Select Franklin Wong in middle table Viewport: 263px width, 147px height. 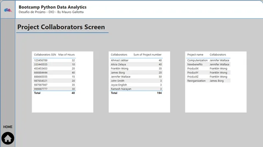point(120,69)
